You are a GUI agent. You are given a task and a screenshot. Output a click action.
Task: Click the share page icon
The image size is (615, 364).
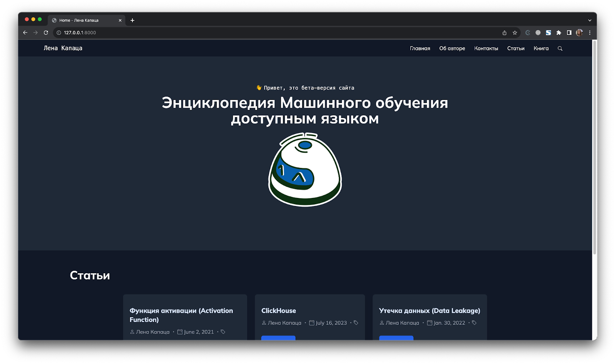[x=504, y=33]
